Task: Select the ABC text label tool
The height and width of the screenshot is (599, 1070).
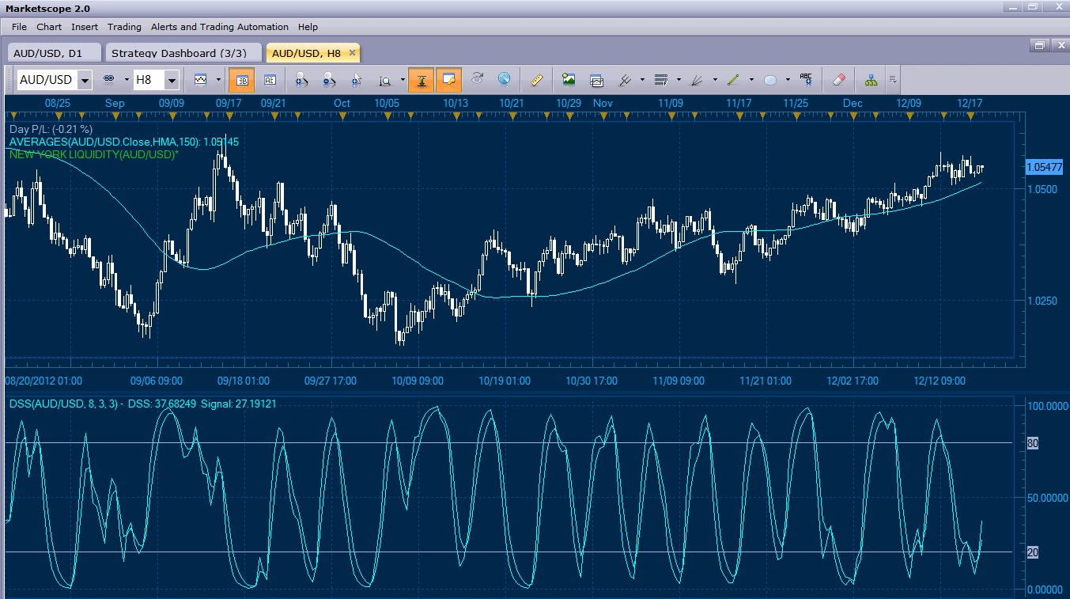Action: click(x=807, y=79)
